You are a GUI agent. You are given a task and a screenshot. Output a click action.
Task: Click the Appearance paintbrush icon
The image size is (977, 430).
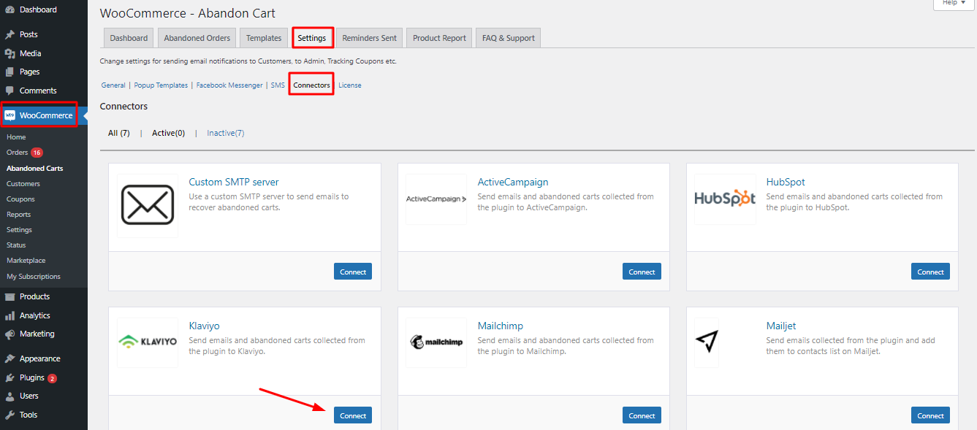pyautogui.click(x=9, y=358)
